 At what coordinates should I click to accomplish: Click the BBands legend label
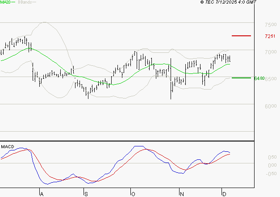pyautogui.click(x=25, y=2)
